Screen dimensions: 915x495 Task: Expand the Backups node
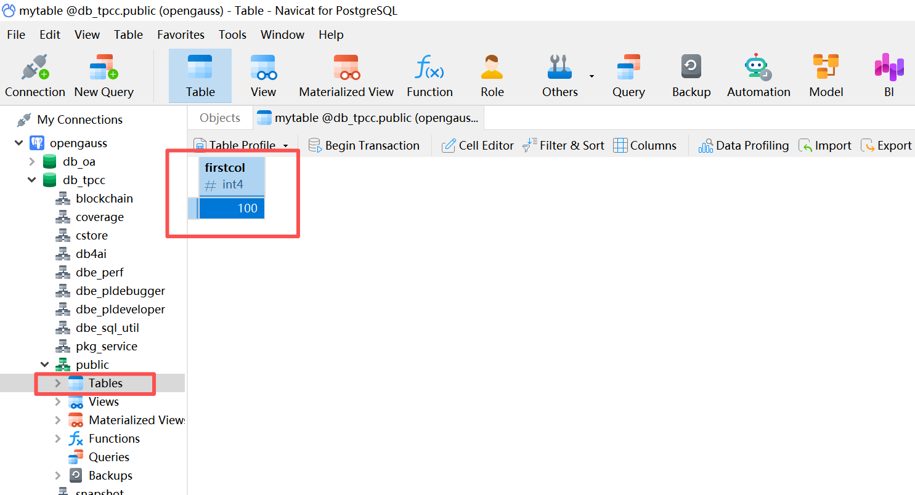58,475
